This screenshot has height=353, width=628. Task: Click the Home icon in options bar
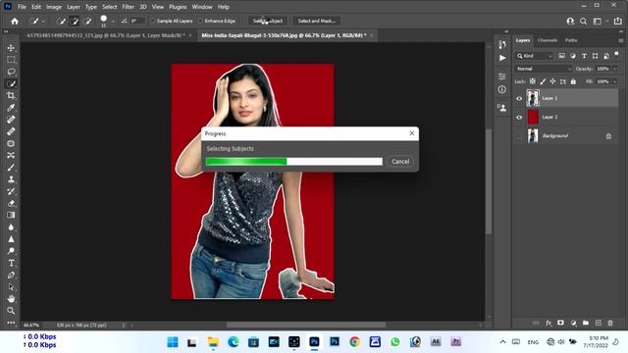pyautogui.click(x=15, y=22)
